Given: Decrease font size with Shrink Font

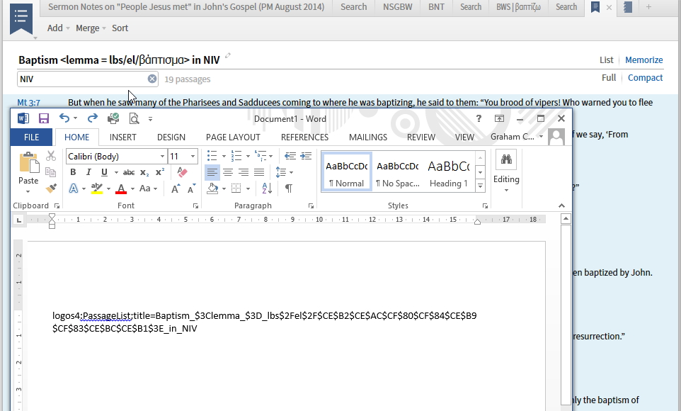Looking at the screenshot, I should click(x=191, y=188).
